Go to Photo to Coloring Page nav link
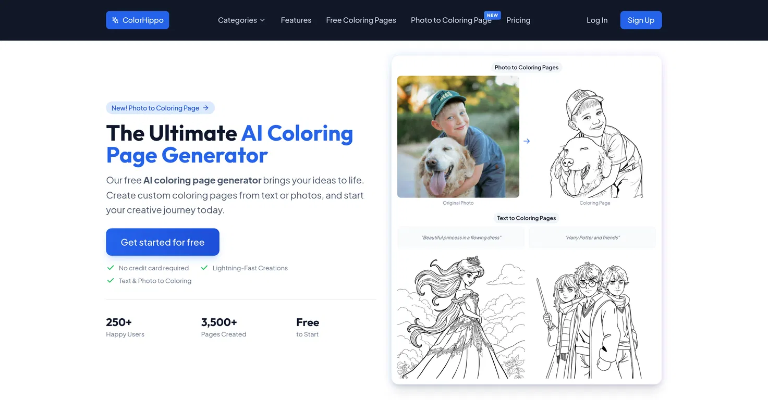The image size is (768, 400). click(451, 20)
